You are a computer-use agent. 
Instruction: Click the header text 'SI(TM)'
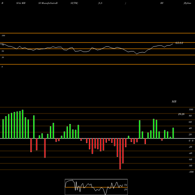(x=74, y=3)
